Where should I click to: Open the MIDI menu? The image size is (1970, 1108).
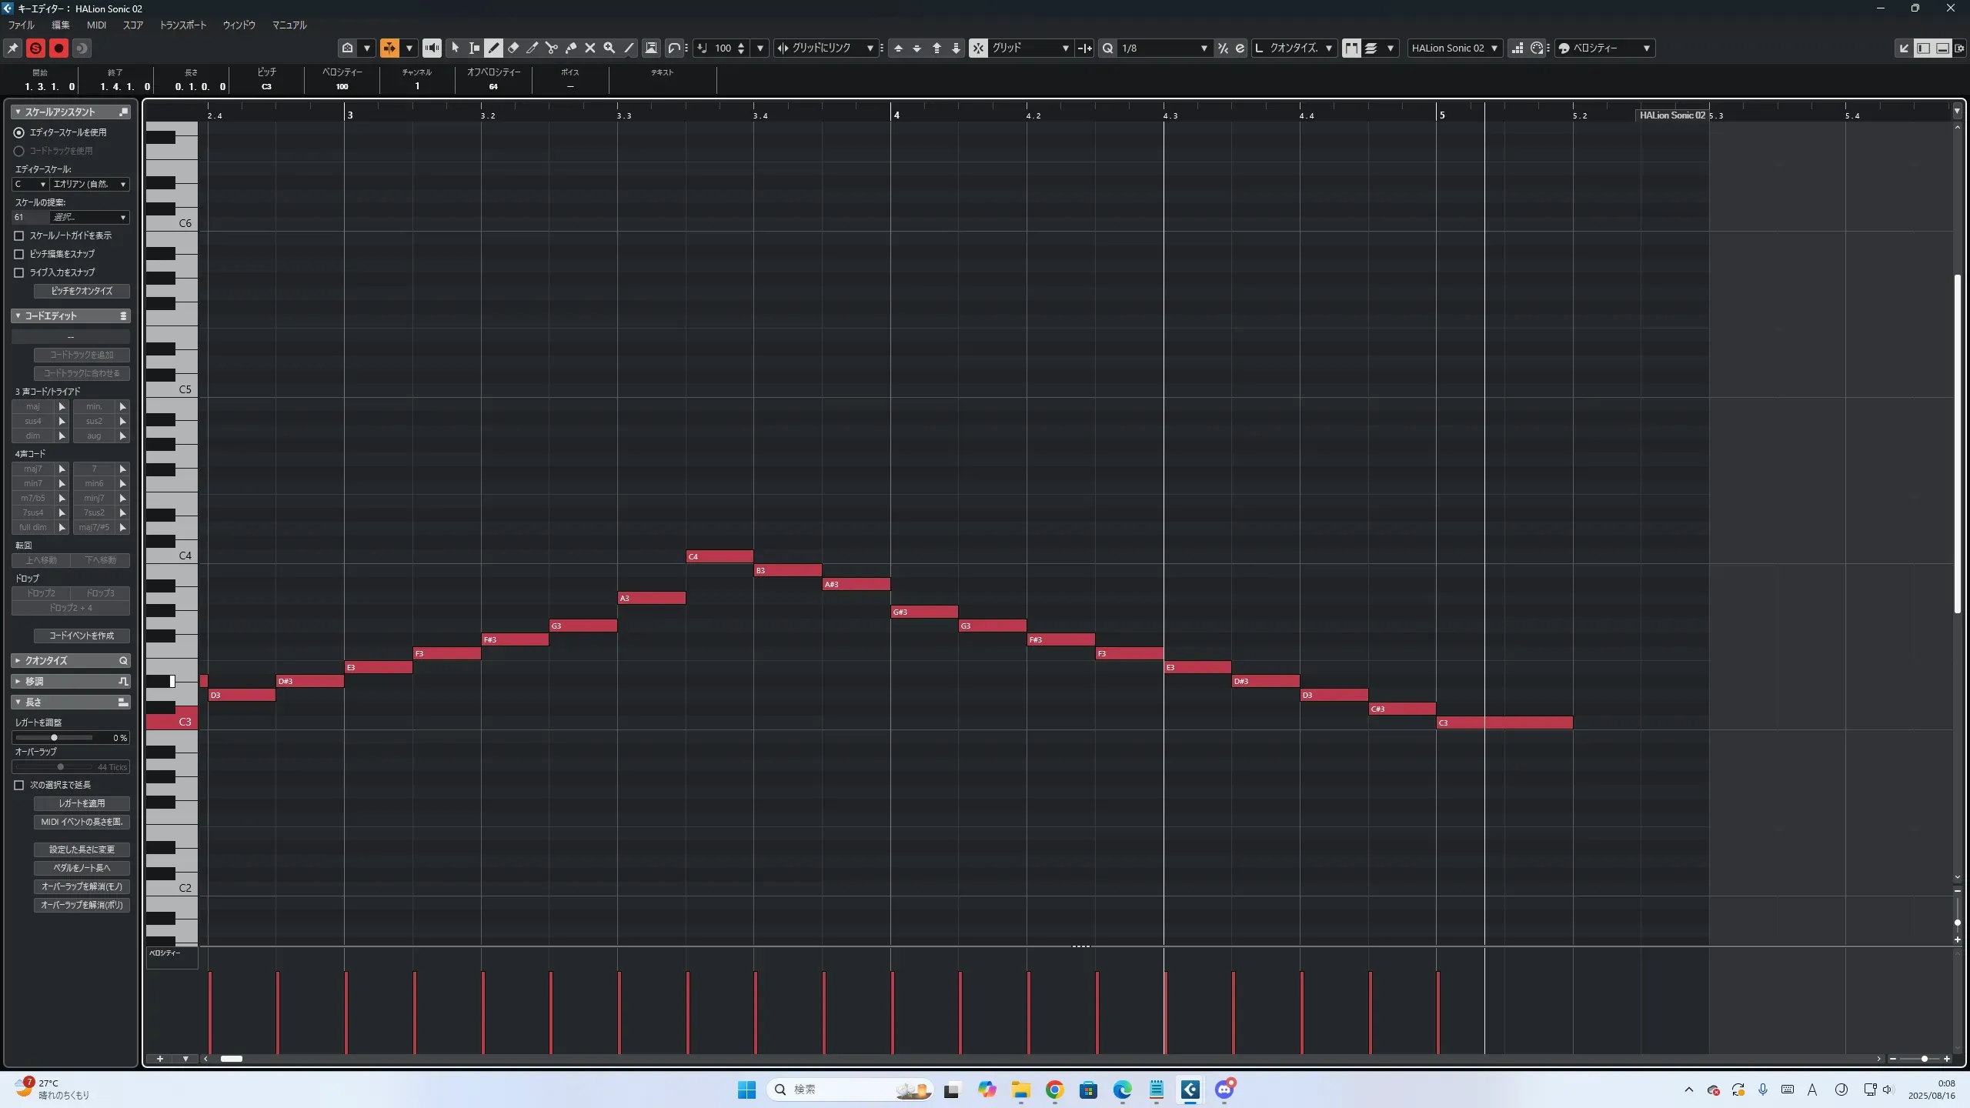pos(96,25)
